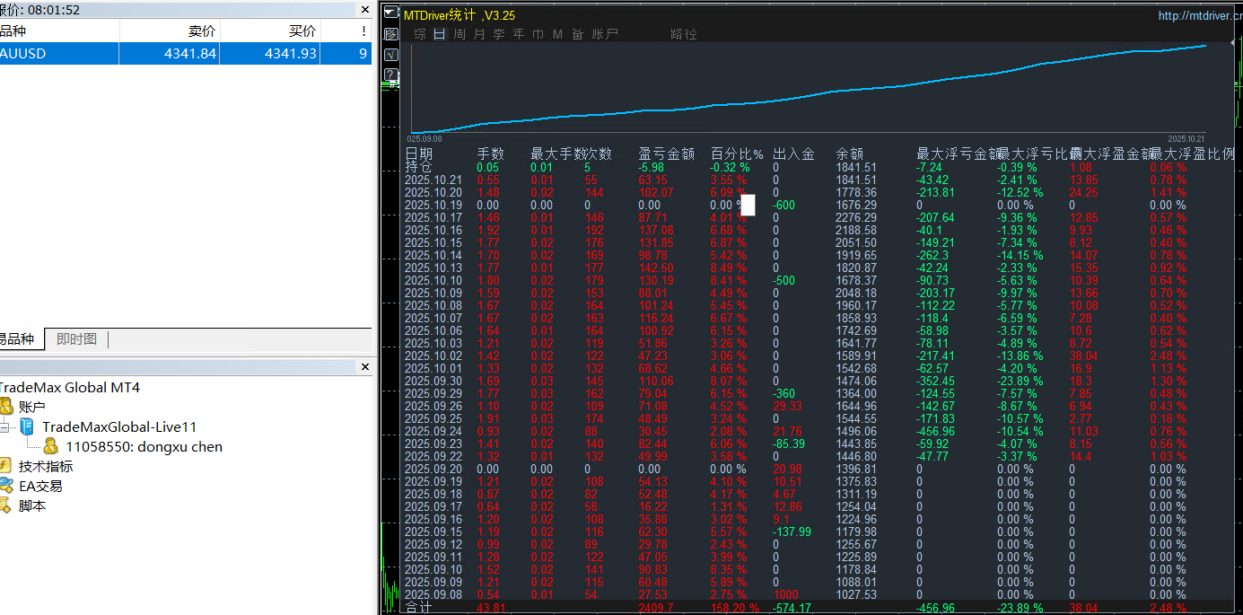This screenshot has height=615, width=1243.
Task: Click the user icon beside 11058550
Action: coord(51,446)
